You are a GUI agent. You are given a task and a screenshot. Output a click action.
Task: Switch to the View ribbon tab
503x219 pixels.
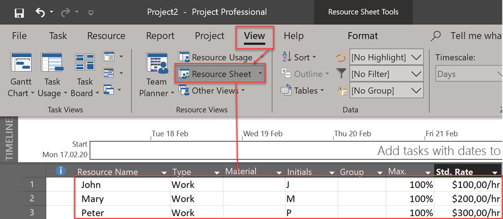click(x=254, y=36)
